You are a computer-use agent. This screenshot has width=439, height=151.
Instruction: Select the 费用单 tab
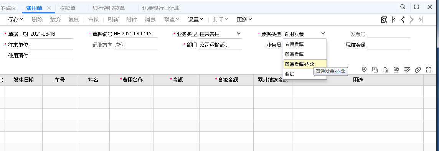tap(34, 8)
